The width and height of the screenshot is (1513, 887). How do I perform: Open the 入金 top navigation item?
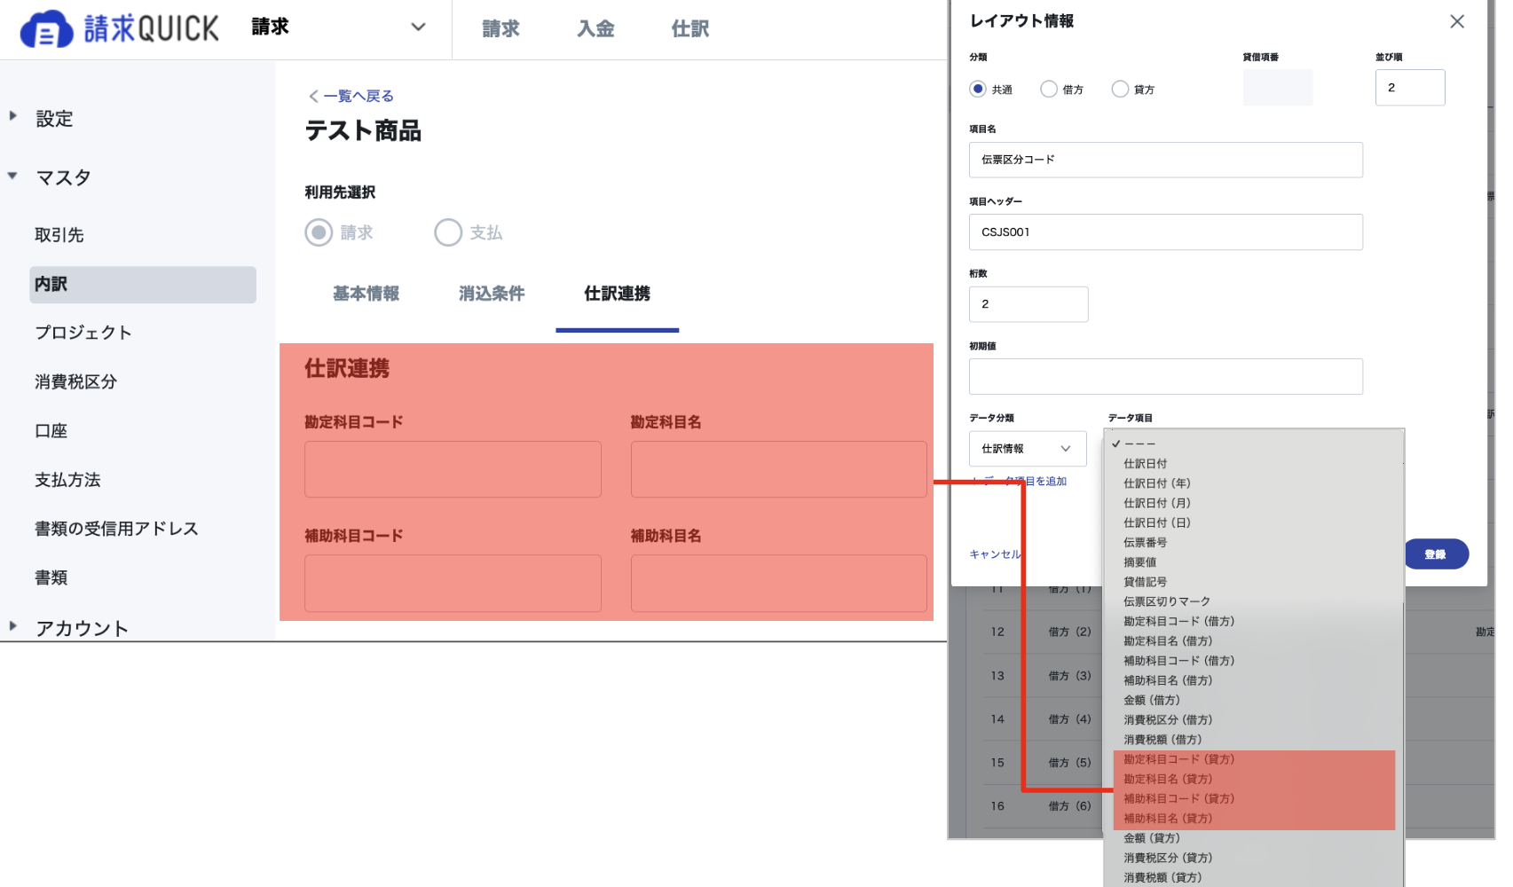(595, 28)
